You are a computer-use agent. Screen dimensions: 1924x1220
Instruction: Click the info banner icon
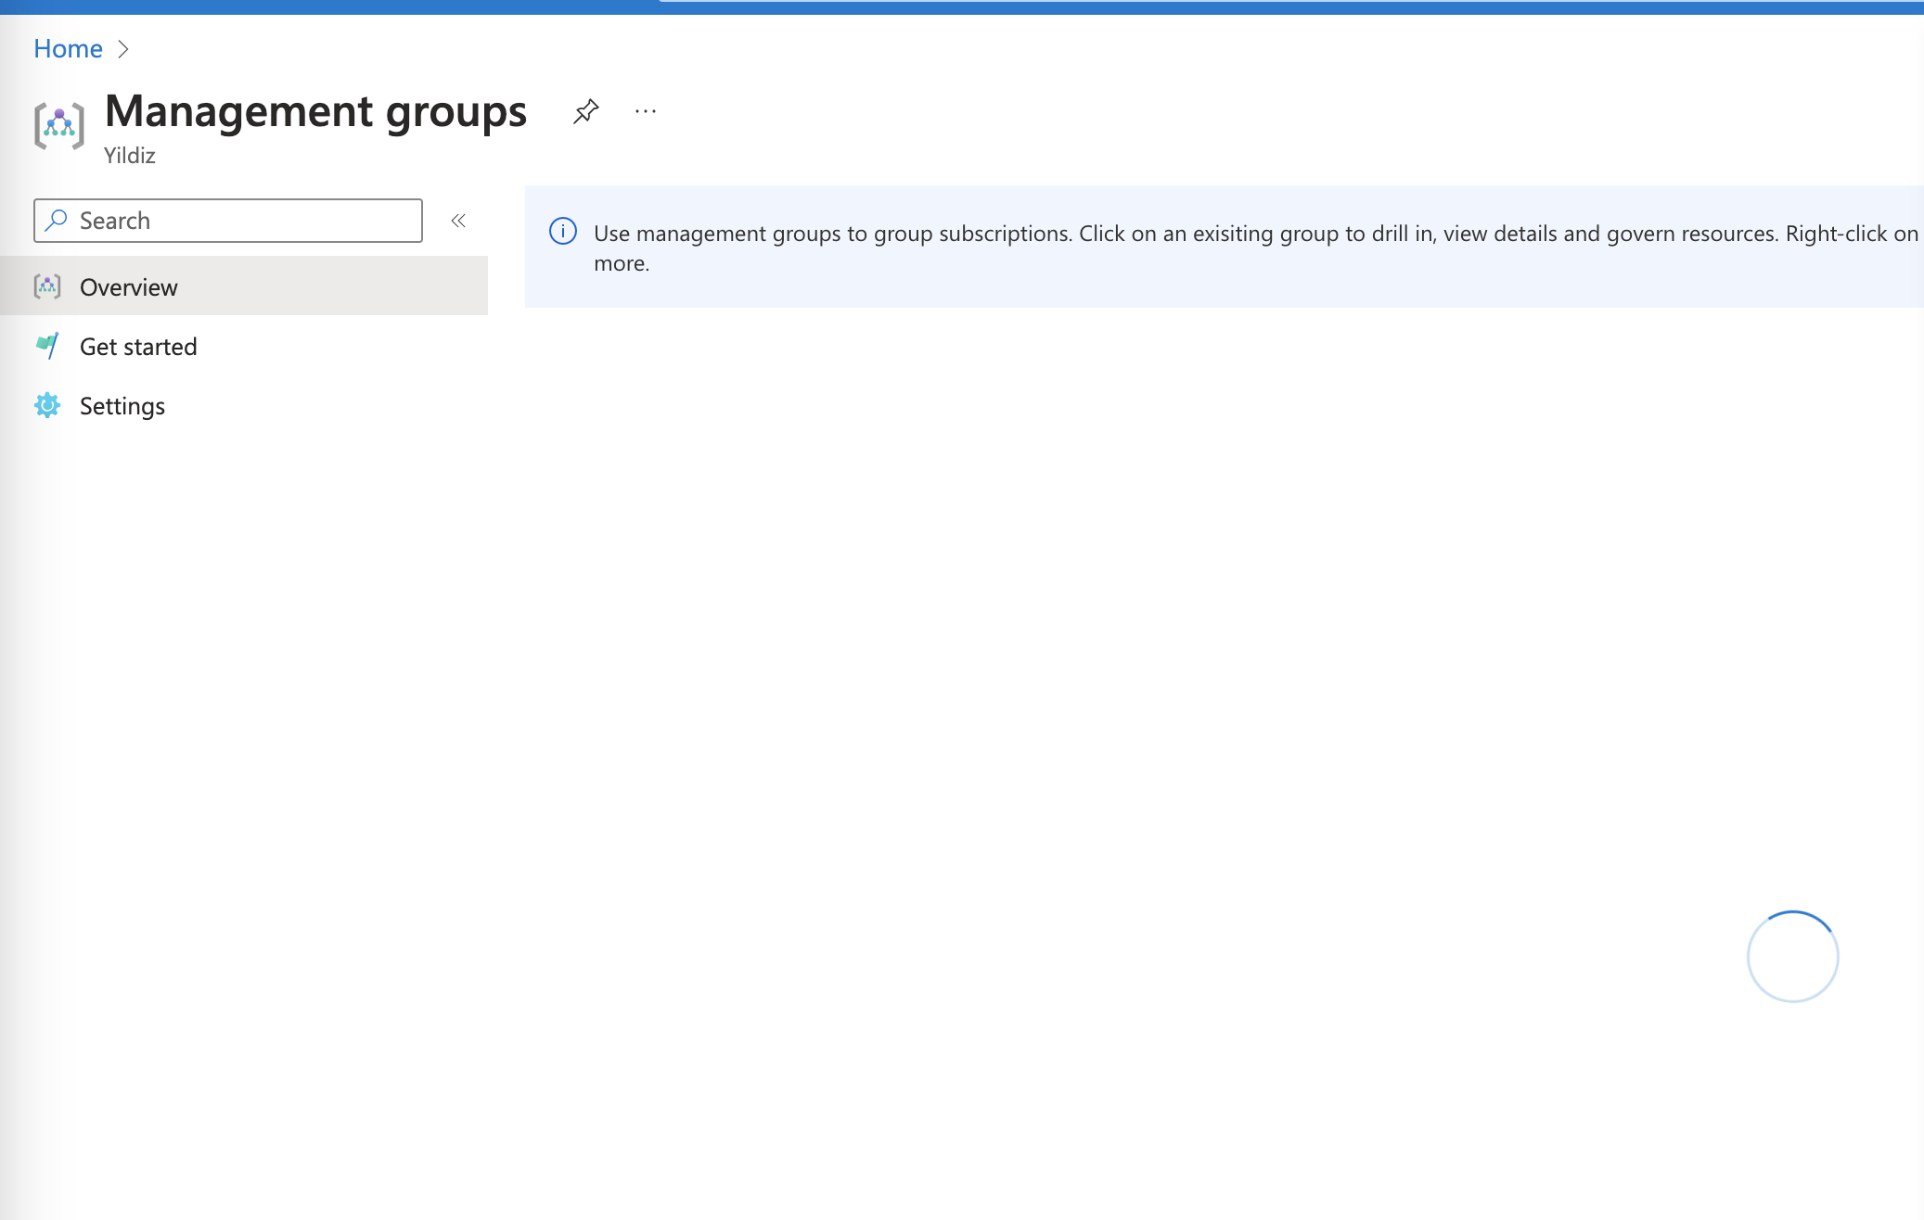pos(563,232)
